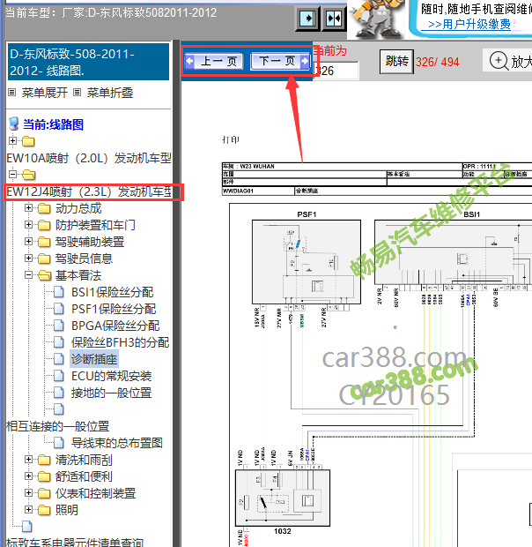This screenshot has height=547, width=532.
Task: Click page icon beside PSF1保险丝分配
Action: pyautogui.click(x=59, y=309)
